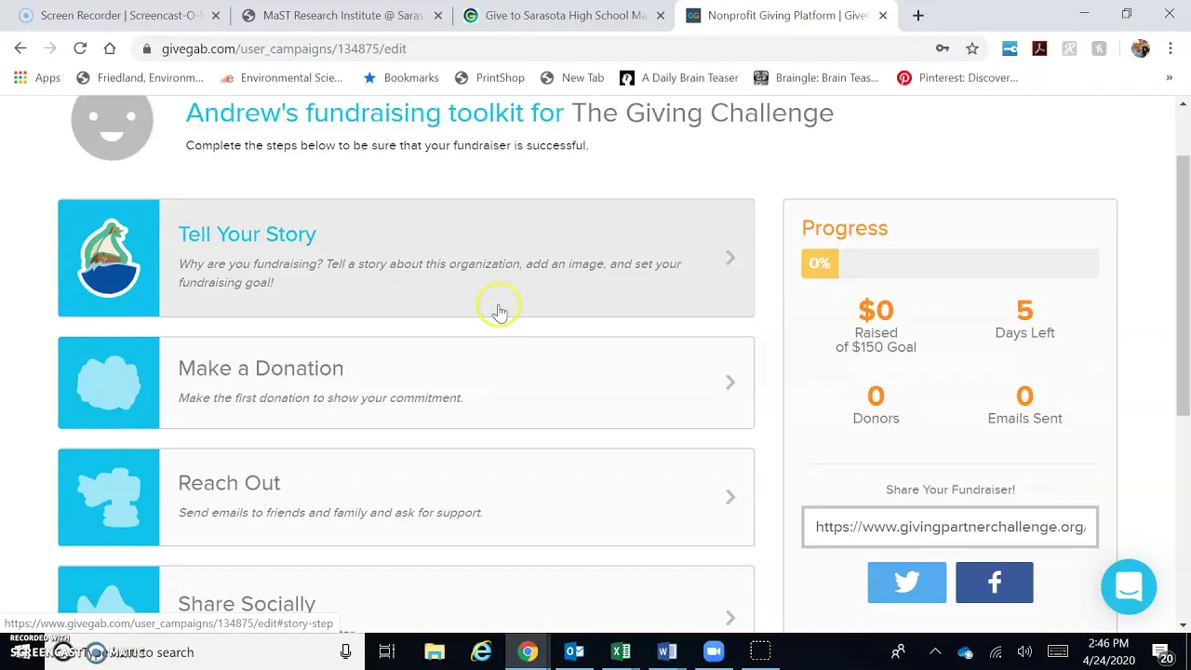This screenshot has width=1191, height=670.
Task: Click the Tell Your Story sailboat icon
Action: click(109, 258)
